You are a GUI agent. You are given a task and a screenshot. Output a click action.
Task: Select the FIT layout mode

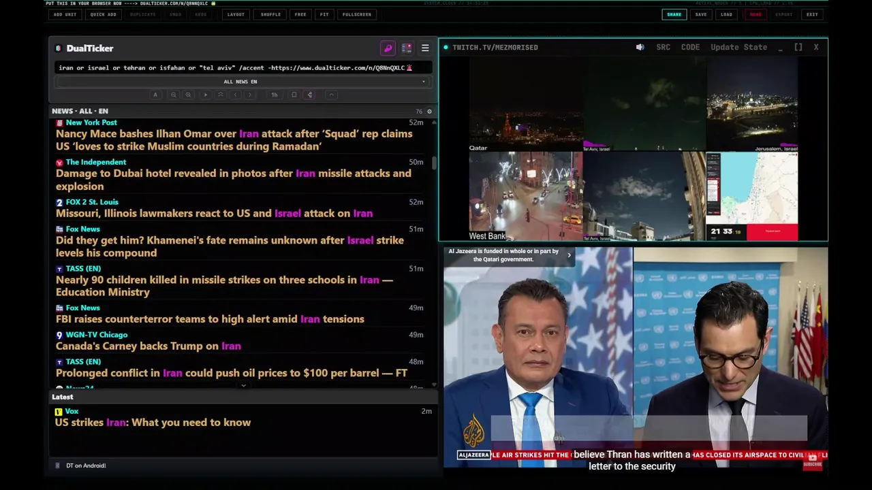click(x=324, y=14)
